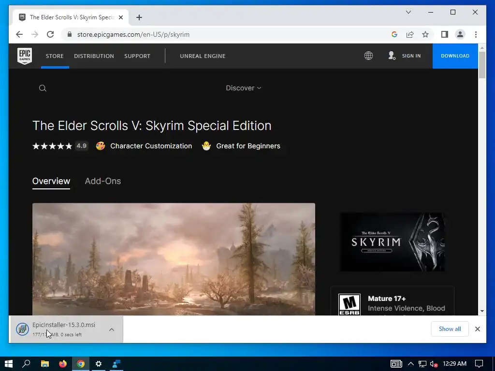Share this page using the share icon
This screenshot has width=495, height=371.
tap(410, 34)
